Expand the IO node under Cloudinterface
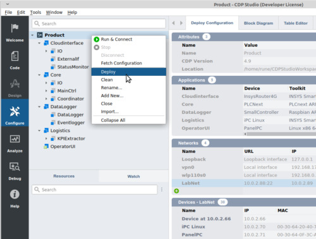 click(46, 51)
